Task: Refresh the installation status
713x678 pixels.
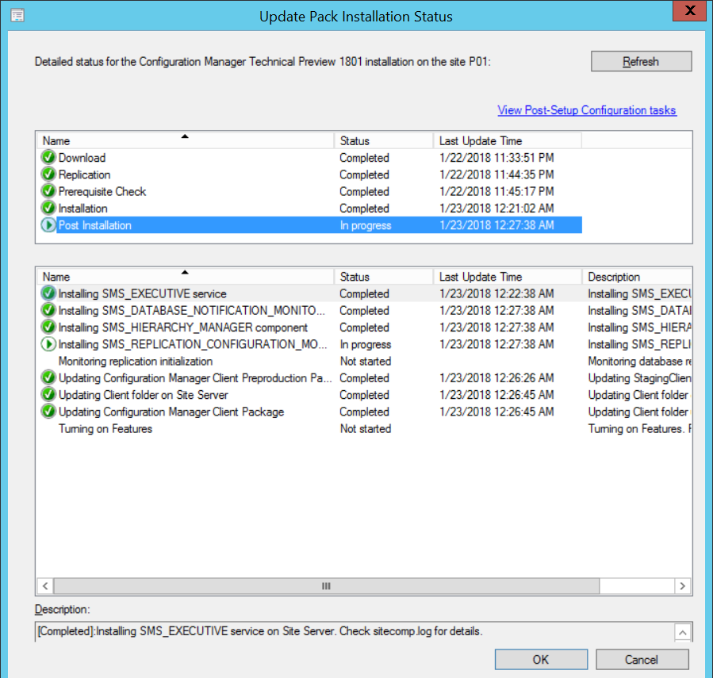Action: tap(641, 61)
